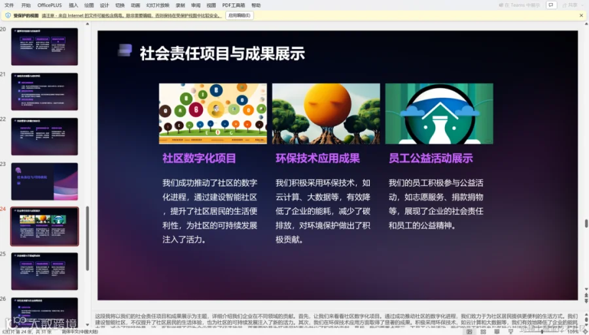Open the 幻灯片放映 slideshow tab
589x335 pixels.
click(x=158, y=5)
